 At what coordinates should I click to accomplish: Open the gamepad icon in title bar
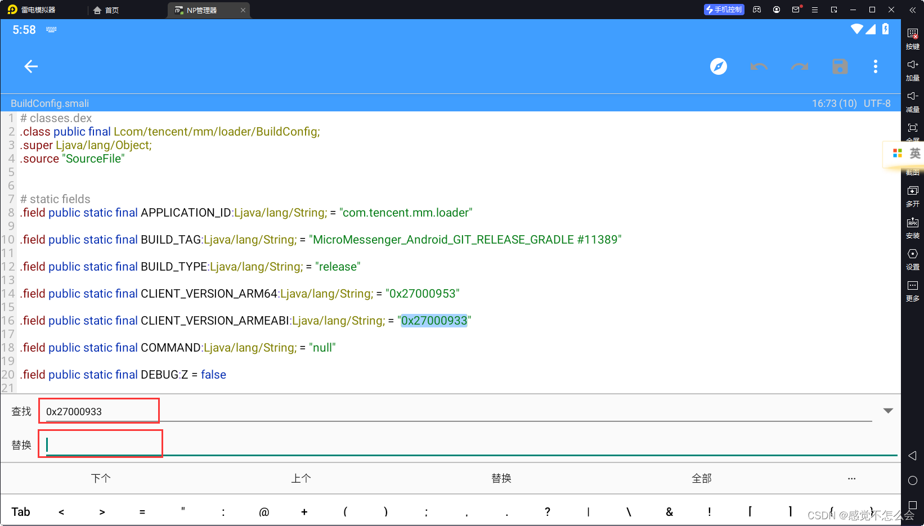click(757, 10)
